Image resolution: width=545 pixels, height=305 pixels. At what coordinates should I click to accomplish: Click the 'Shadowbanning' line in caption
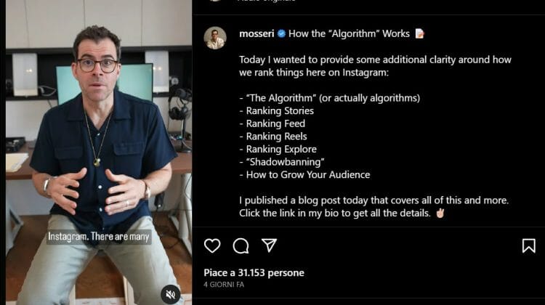[285, 162]
